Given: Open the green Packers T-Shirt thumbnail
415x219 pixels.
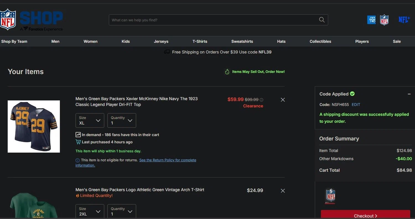Looking at the screenshot, I should (34, 205).
